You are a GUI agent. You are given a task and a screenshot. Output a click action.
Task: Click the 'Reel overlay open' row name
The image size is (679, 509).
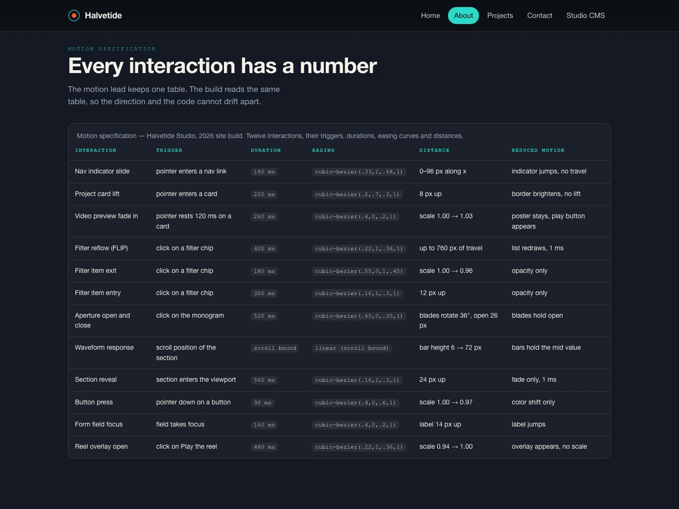pos(101,447)
